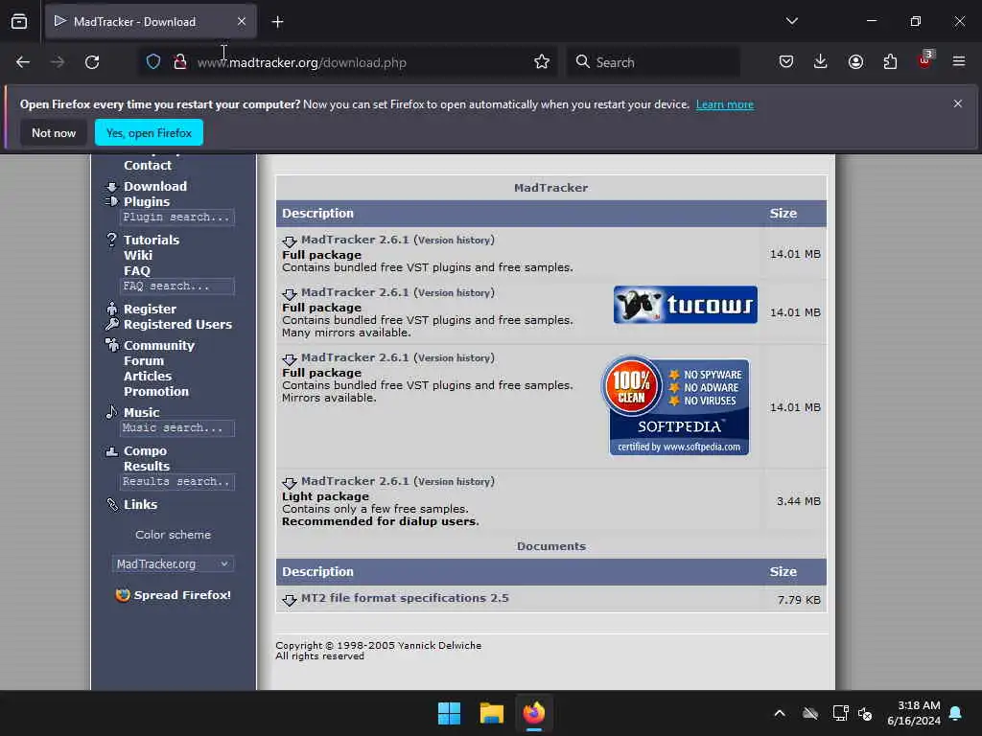
Task: Open the Download sidebar link
Action: [x=154, y=186]
